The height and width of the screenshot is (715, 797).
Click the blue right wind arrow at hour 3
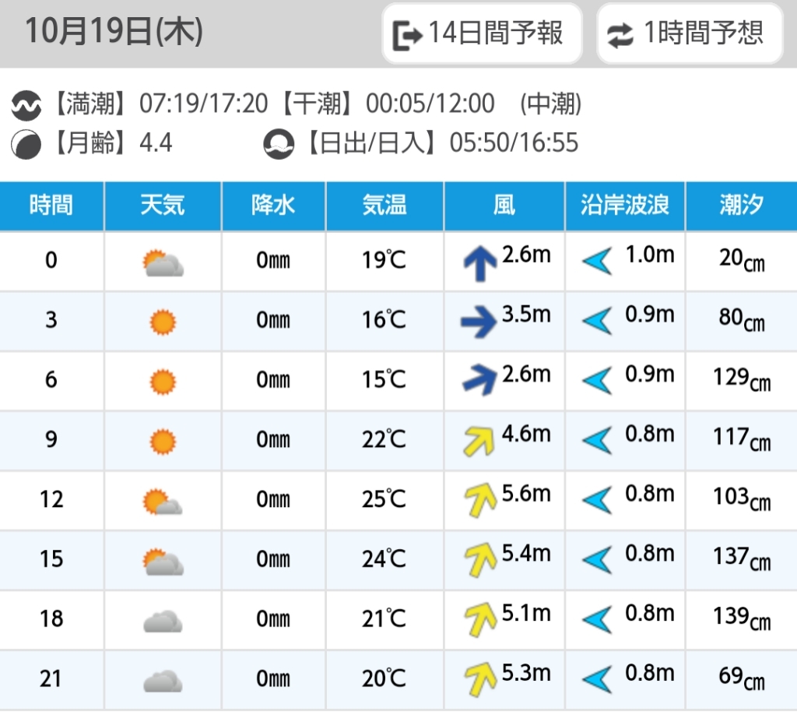coord(479,322)
